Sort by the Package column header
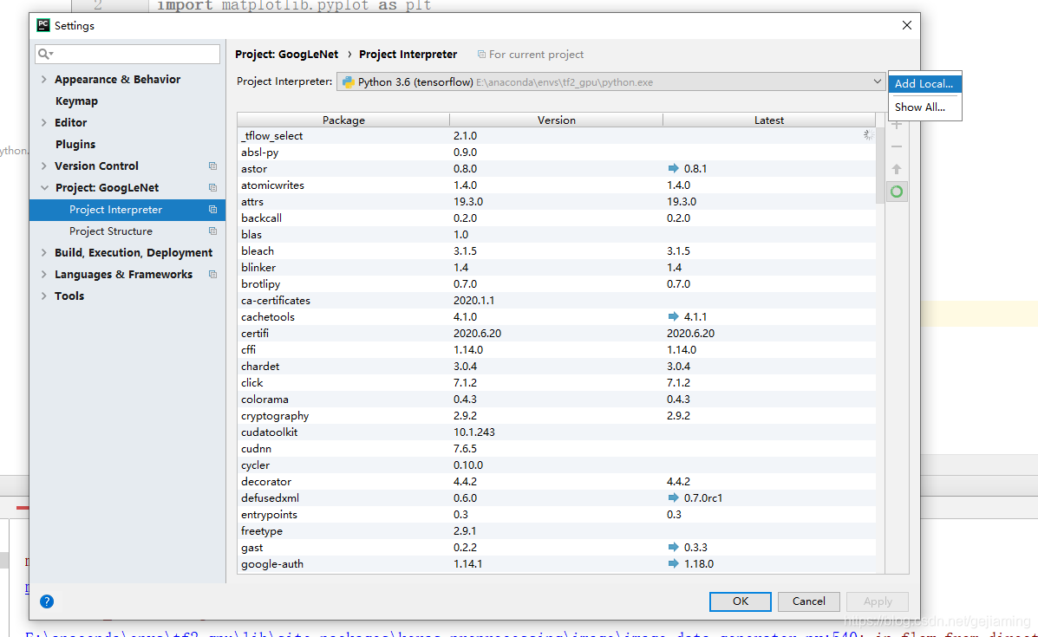 tap(343, 120)
